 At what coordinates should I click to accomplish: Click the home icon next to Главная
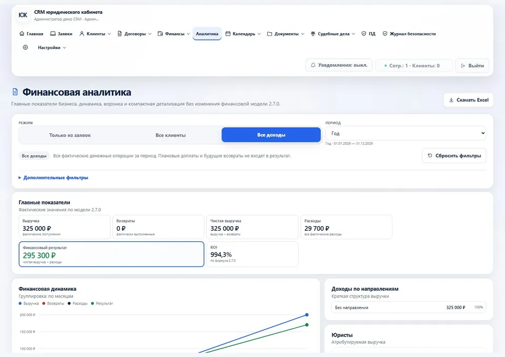[x=22, y=34]
